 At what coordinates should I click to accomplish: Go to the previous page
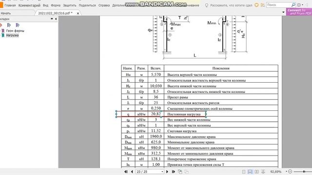(x=132, y=172)
